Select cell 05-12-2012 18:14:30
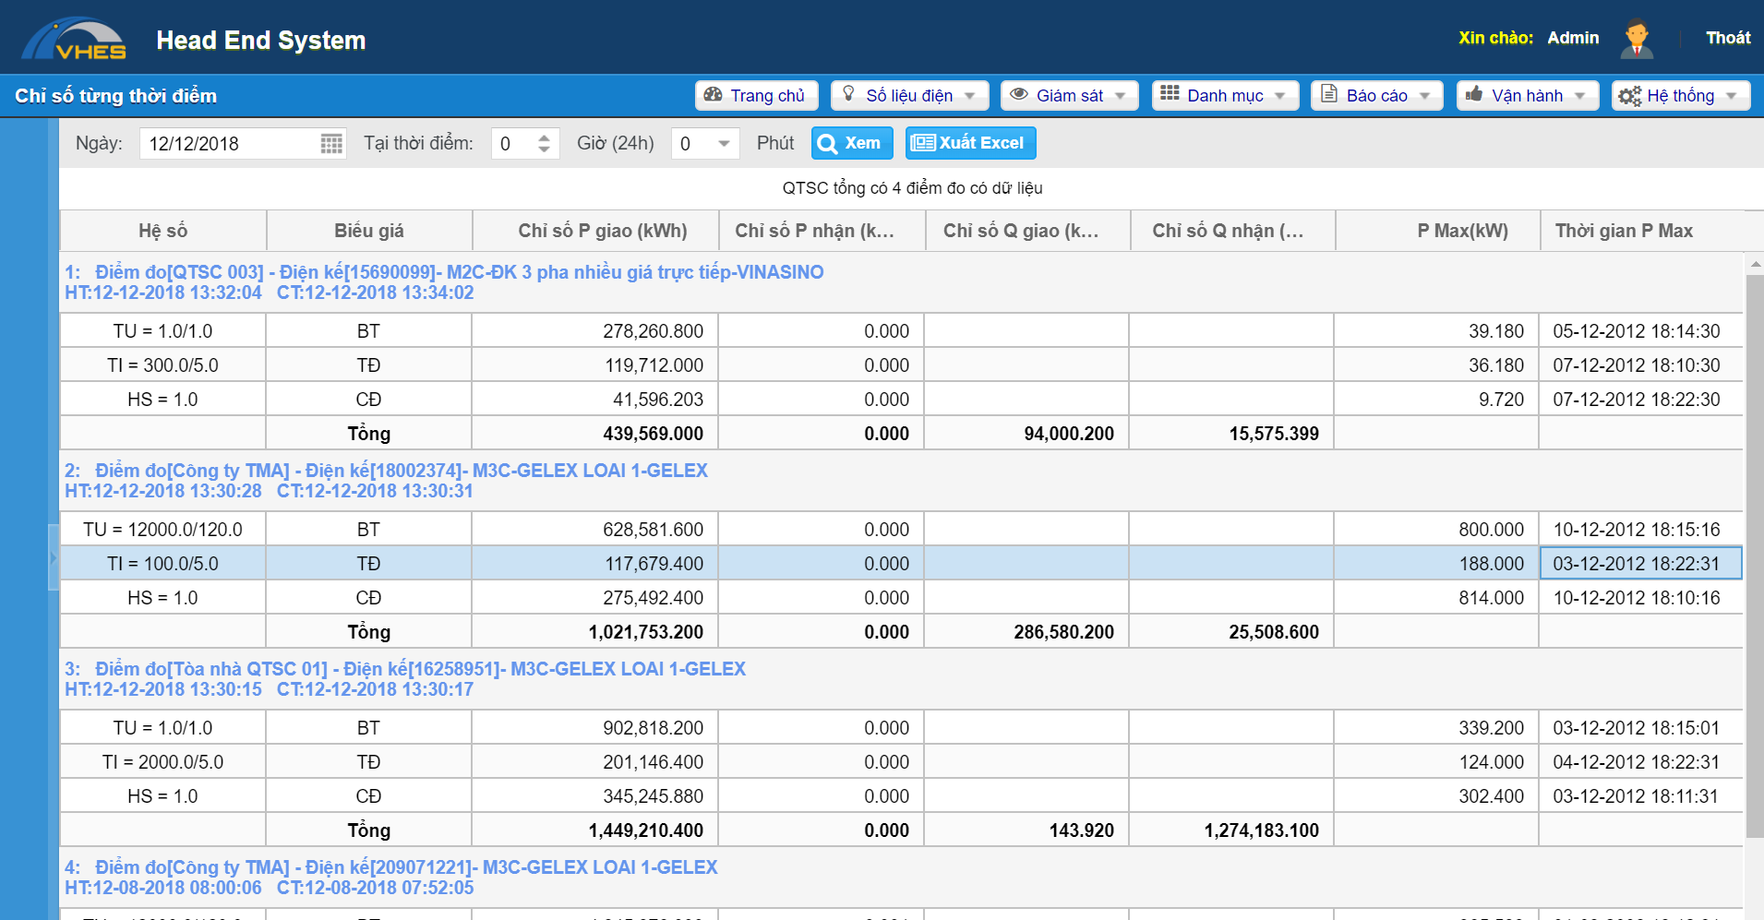The height and width of the screenshot is (920, 1764). (1640, 331)
